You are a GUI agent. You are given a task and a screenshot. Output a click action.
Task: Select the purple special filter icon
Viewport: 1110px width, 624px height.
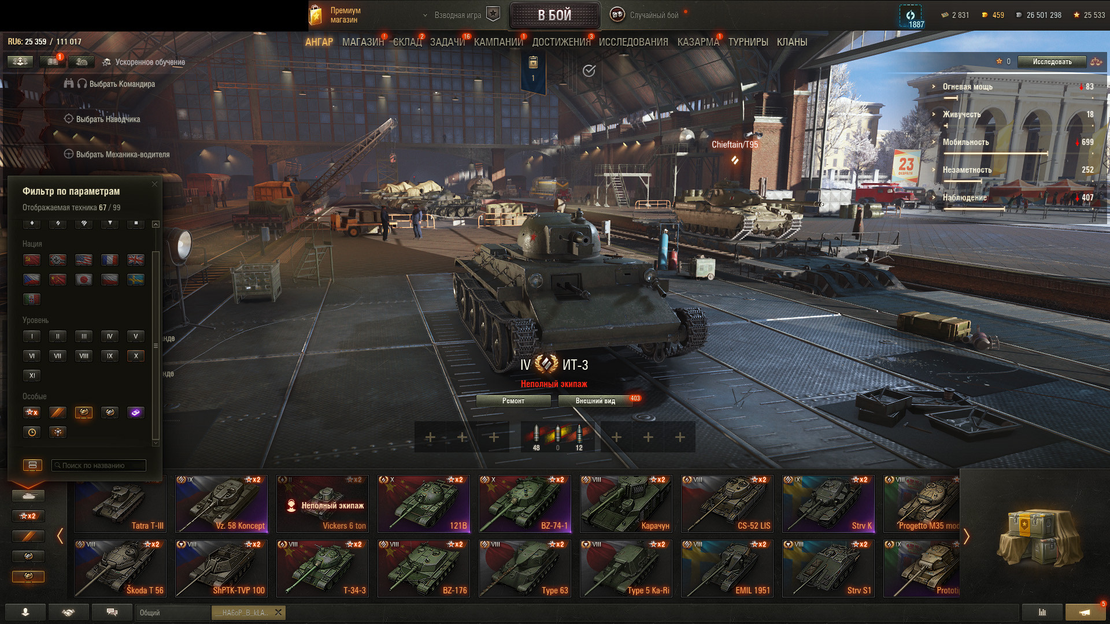point(136,413)
